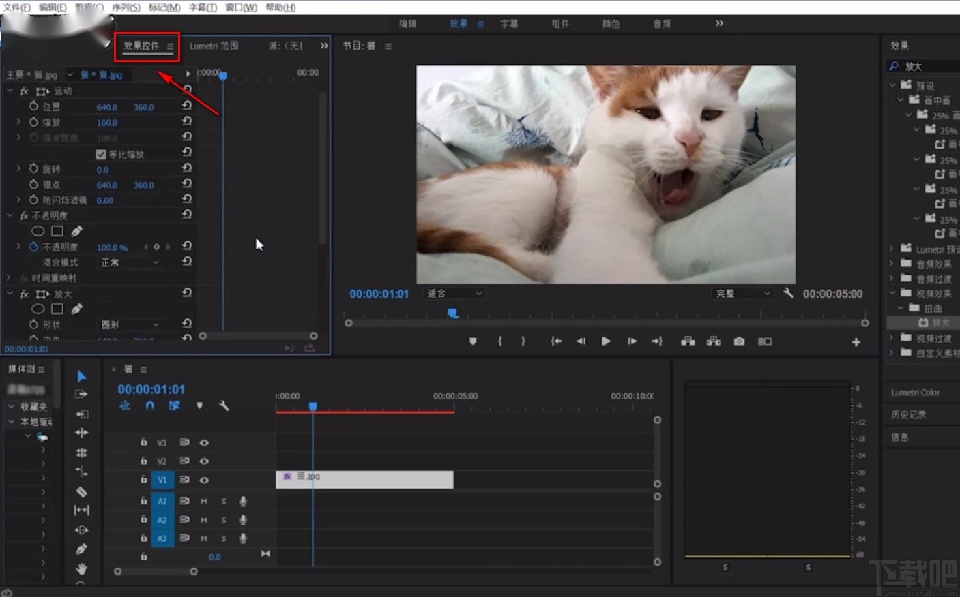
Task: Step back one frame
Action: [x=581, y=341]
